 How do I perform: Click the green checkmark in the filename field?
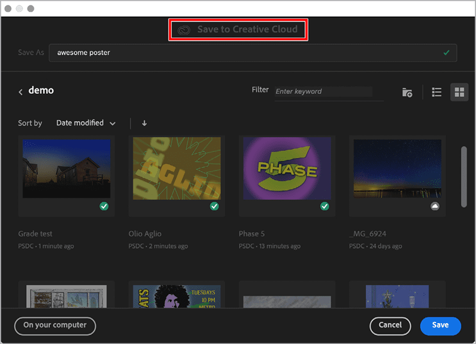tap(446, 53)
